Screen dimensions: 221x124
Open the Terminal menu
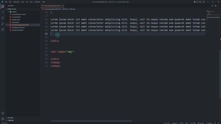coord(37,2)
